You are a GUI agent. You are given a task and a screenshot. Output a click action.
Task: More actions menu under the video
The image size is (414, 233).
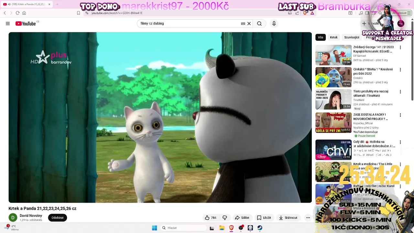coord(308,218)
